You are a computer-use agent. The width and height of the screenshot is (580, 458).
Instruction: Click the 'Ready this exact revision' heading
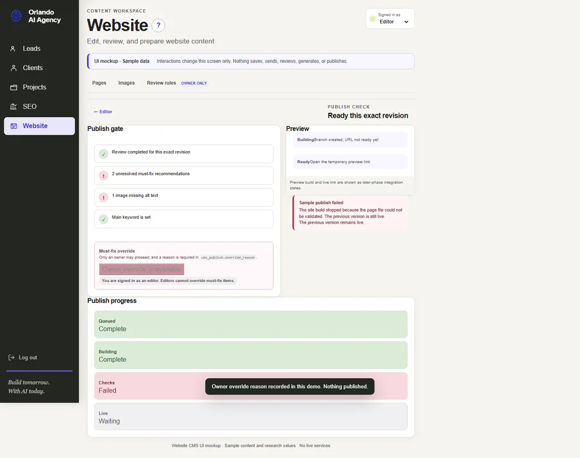(368, 116)
